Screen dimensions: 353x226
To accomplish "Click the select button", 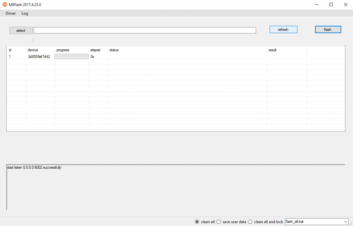I will [x=21, y=30].
